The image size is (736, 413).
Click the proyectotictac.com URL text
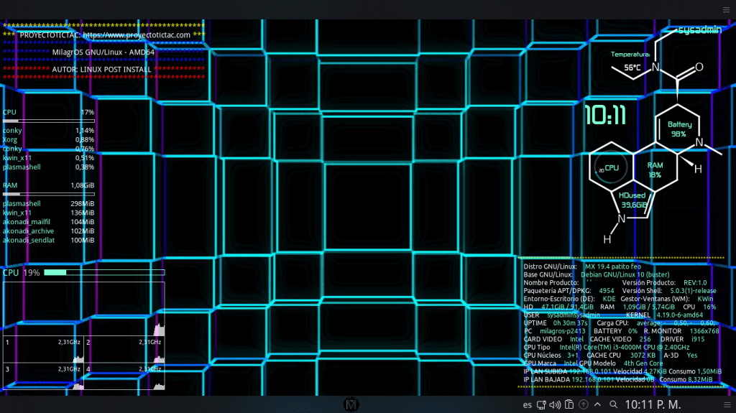[x=137, y=34]
